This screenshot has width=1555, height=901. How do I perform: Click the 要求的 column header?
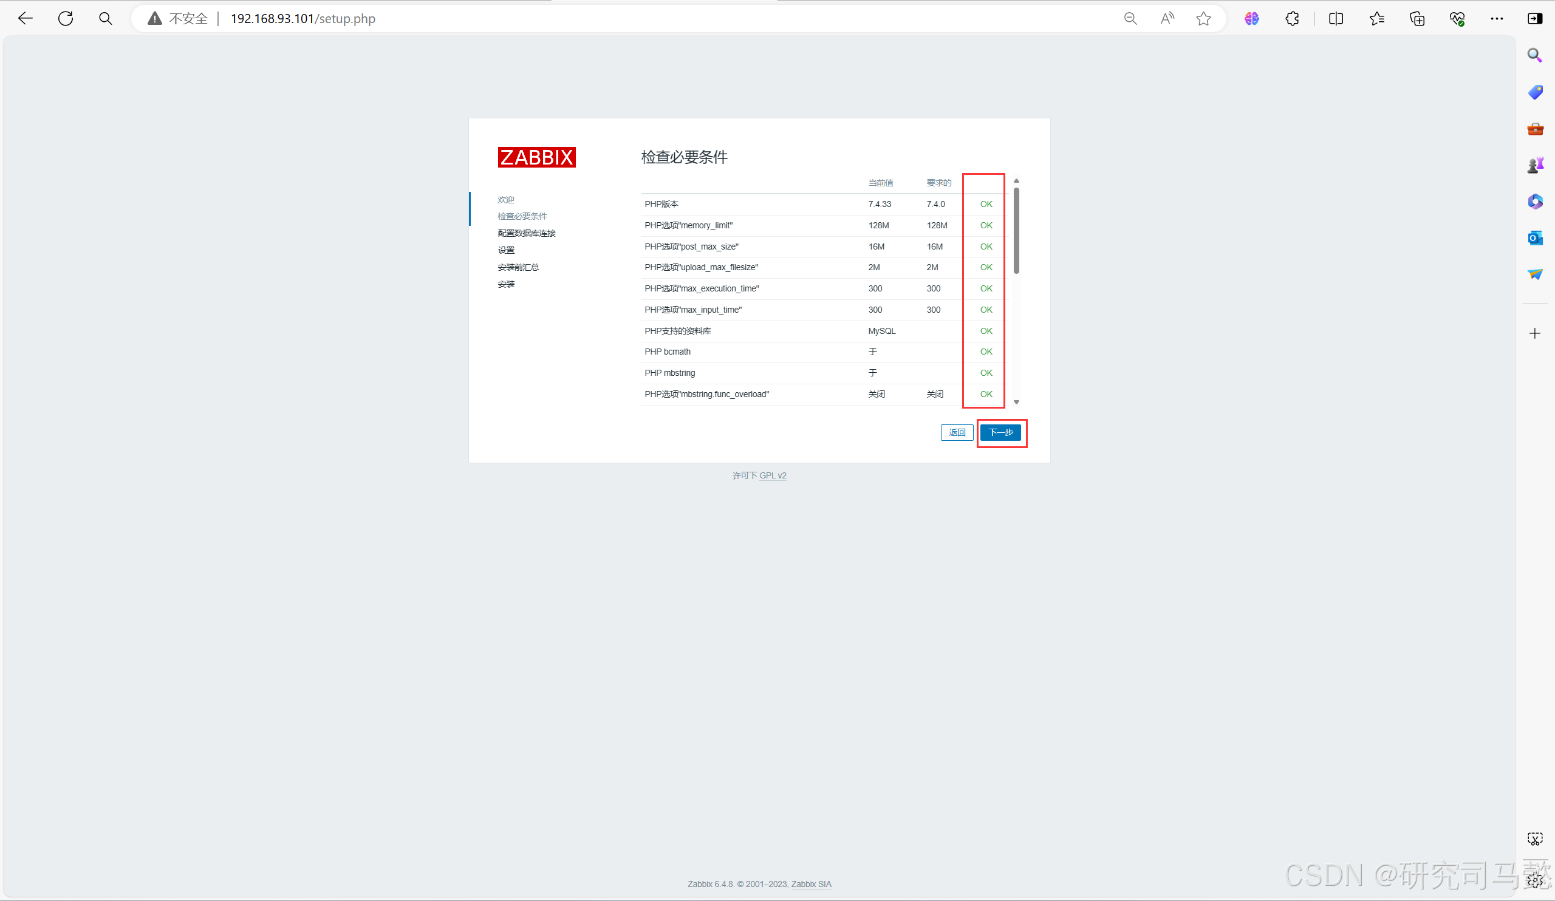[x=938, y=183]
